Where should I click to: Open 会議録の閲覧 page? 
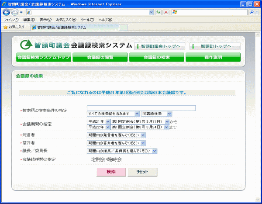click(100, 57)
